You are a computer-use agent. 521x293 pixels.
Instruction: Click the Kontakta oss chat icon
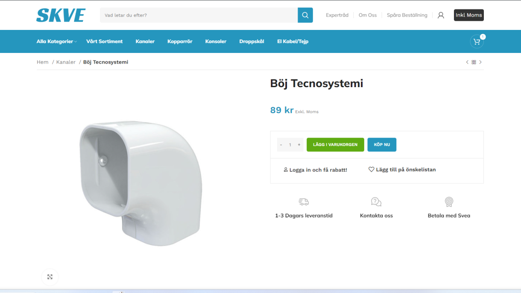(376, 202)
